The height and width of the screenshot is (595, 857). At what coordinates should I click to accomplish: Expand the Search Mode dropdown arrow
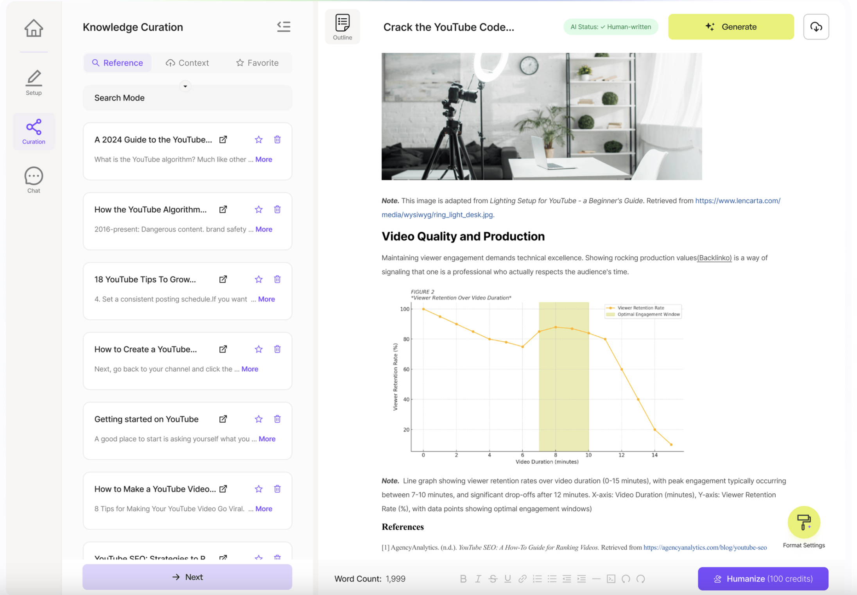tap(185, 86)
